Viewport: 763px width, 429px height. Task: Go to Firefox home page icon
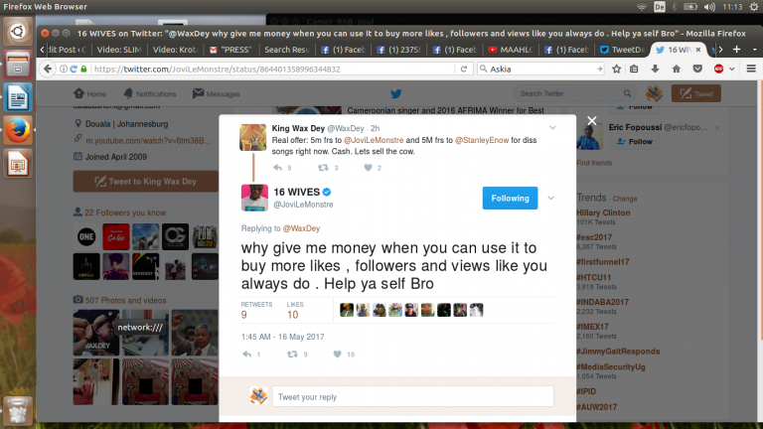[677, 70]
